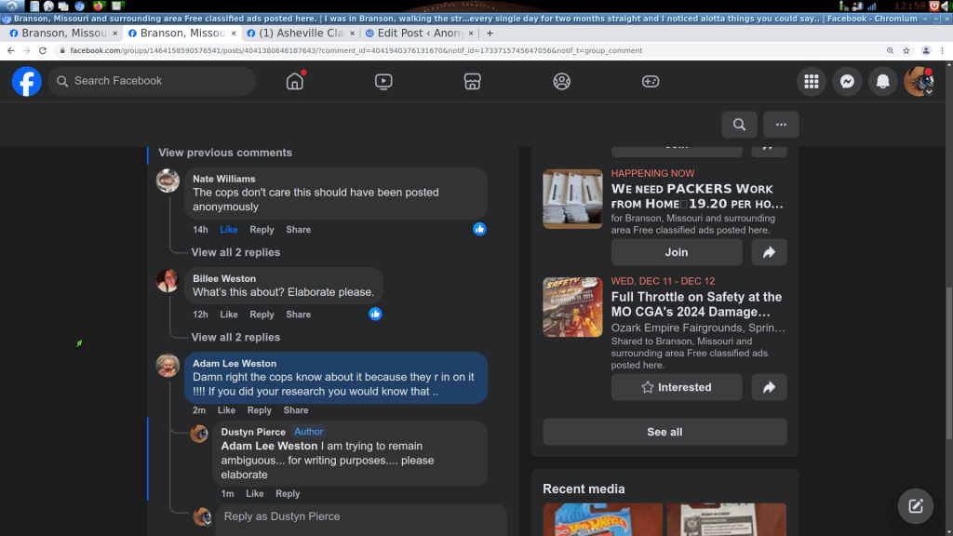Open the Marketplace icon in navigation
This screenshot has height=536, width=953.
point(472,82)
